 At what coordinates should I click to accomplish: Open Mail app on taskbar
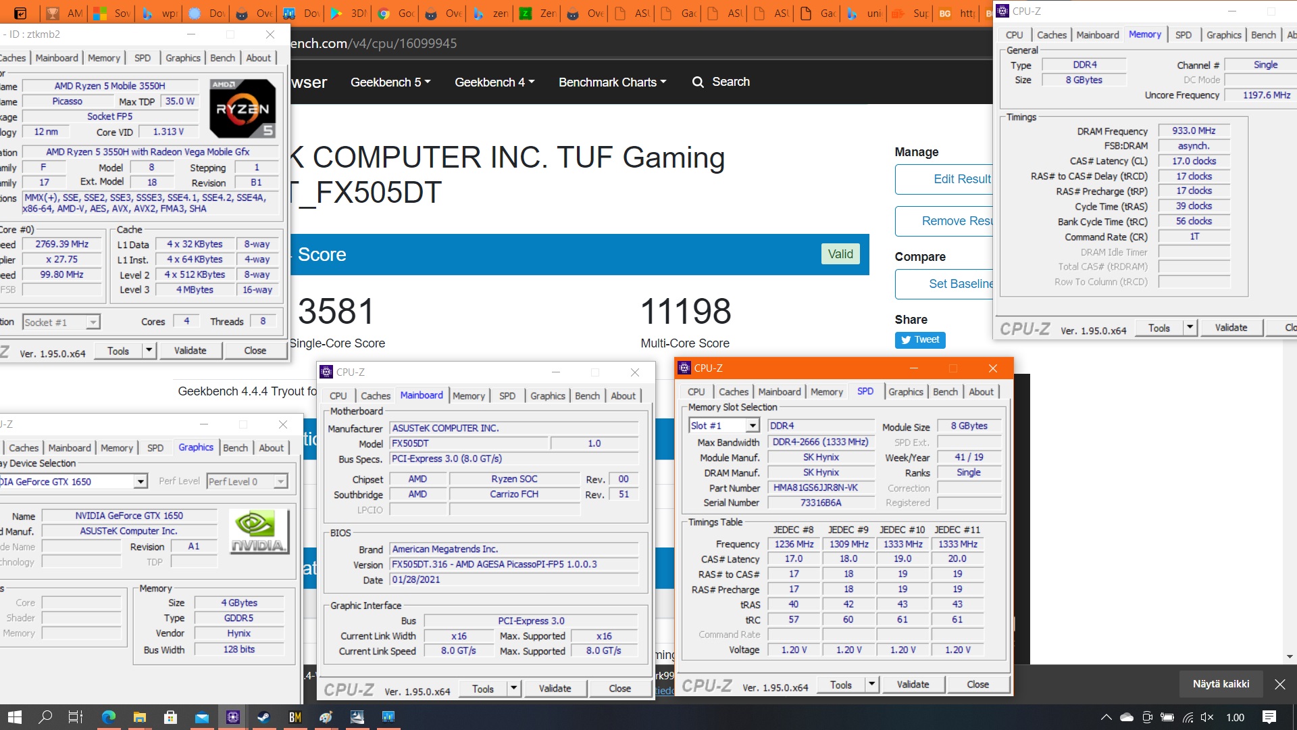click(202, 717)
